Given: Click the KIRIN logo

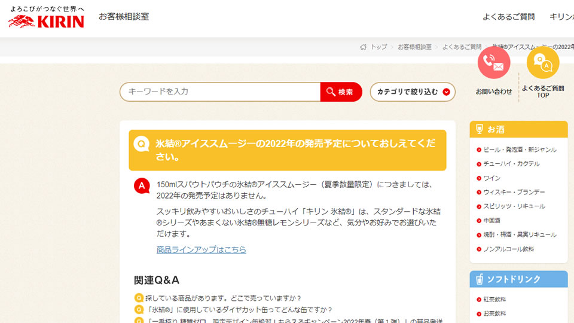Looking at the screenshot, I should click(x=47, y=17).
